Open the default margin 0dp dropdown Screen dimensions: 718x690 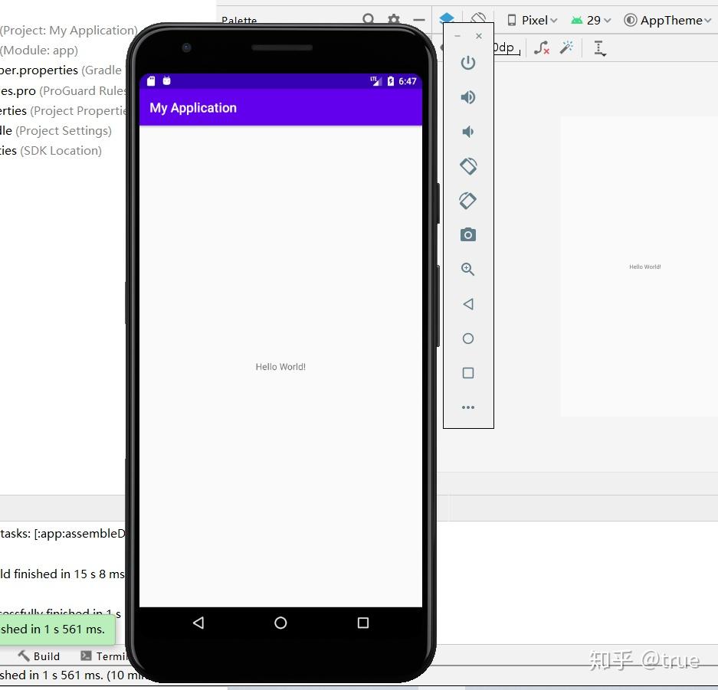pos(503,47)
